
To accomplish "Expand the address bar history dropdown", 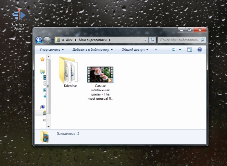I will click(146, 40).
